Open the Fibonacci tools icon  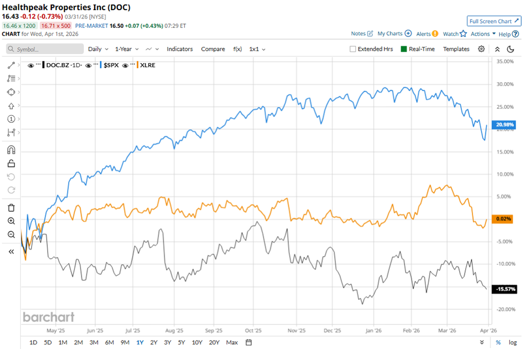coord(11,79)
